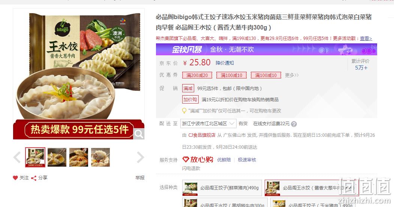Click the question mark next to shipping fee

pyautogui.click(x=294, y=124)
